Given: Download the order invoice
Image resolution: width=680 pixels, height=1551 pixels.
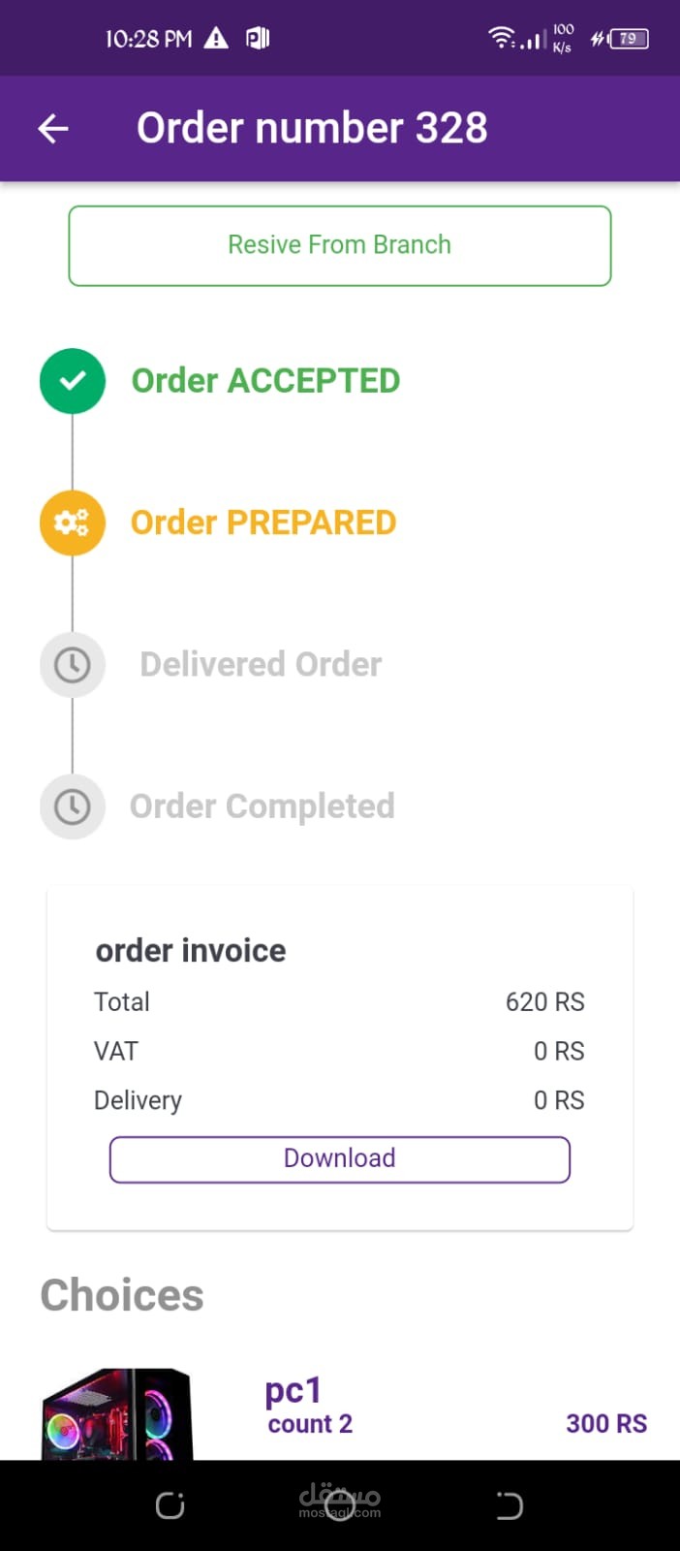Looking at the screenshot, I should point(340,1159).
